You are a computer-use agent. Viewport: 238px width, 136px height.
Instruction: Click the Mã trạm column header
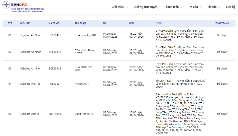[54, 23]
